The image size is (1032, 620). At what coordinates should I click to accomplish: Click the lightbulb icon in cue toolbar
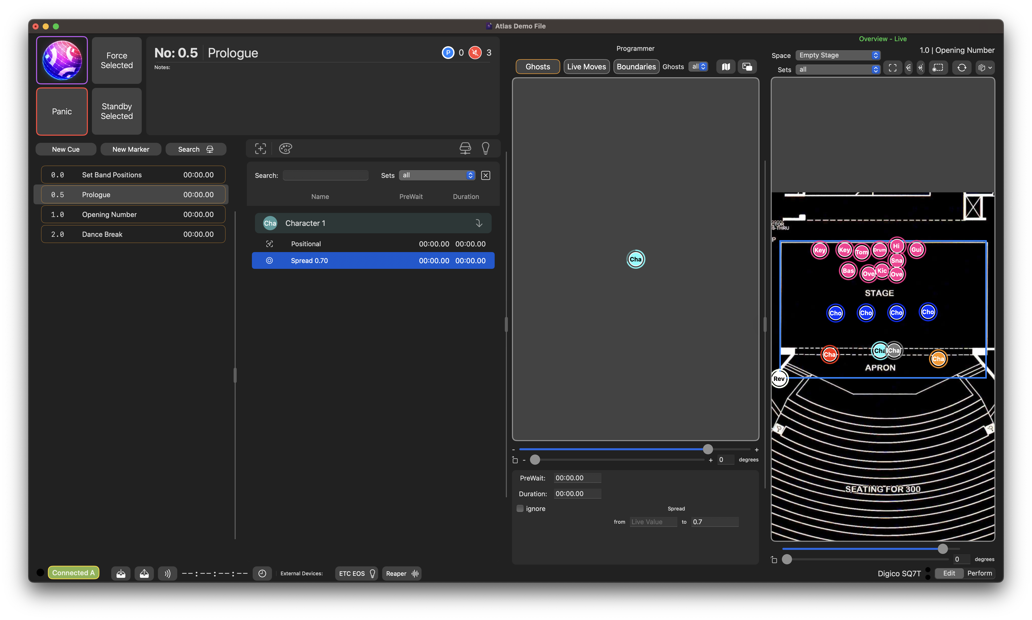(485, 148)
